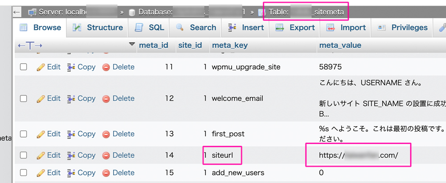Click the siteurl meta_value cell
The width and height of the screenshot is (446, 183).
pyautogui.click(x=358, y=155)
